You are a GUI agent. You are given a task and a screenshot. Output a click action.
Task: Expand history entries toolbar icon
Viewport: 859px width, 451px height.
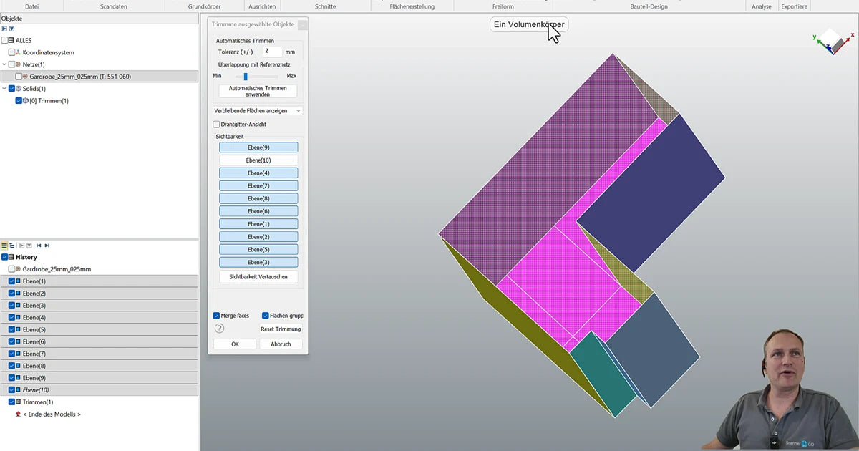(x=21, y=245)
